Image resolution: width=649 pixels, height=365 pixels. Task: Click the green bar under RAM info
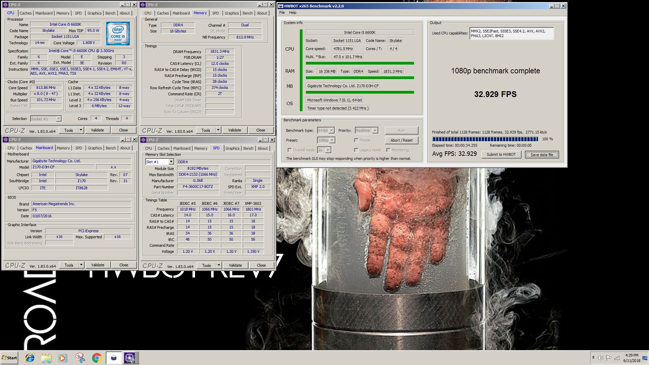(x=360, y=78)
